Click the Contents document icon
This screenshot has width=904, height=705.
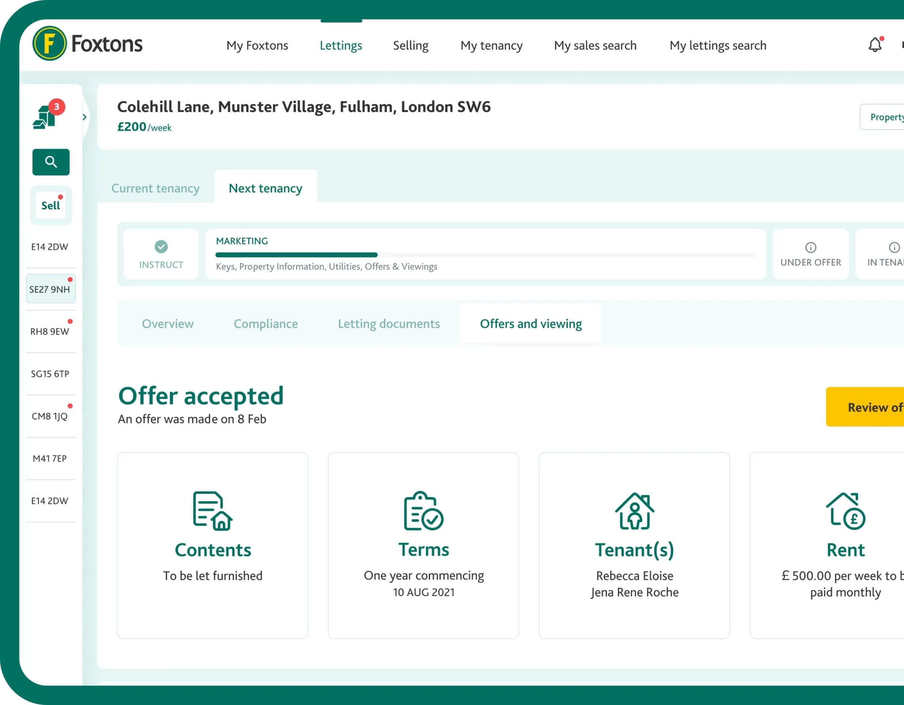(x=212, y=511)
